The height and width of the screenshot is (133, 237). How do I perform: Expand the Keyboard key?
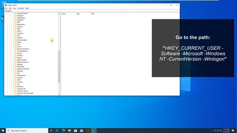[x=13, y=16]
